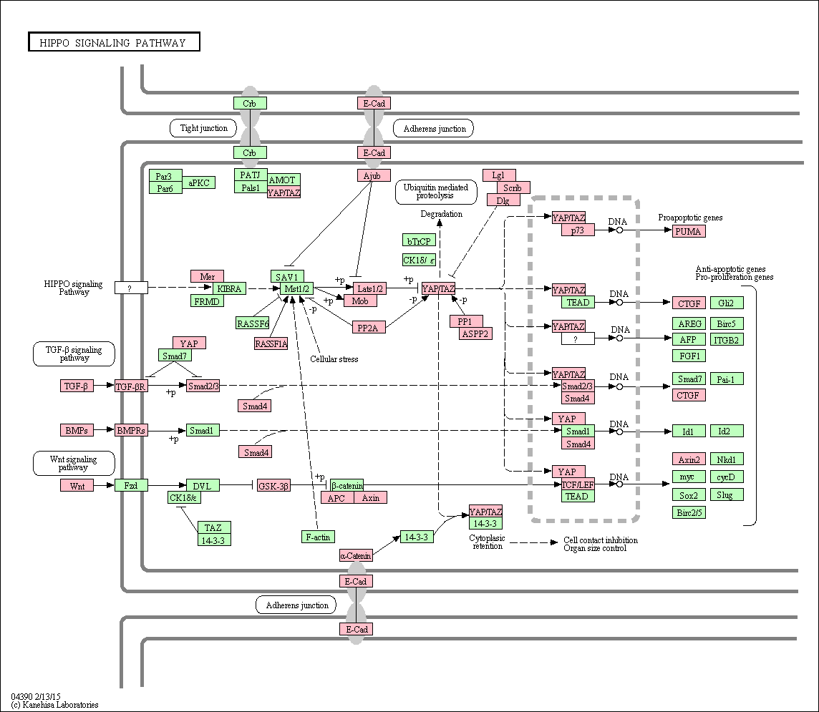Open the Mer gene node
Screen dimensions: 819x712
pos(208,276)
